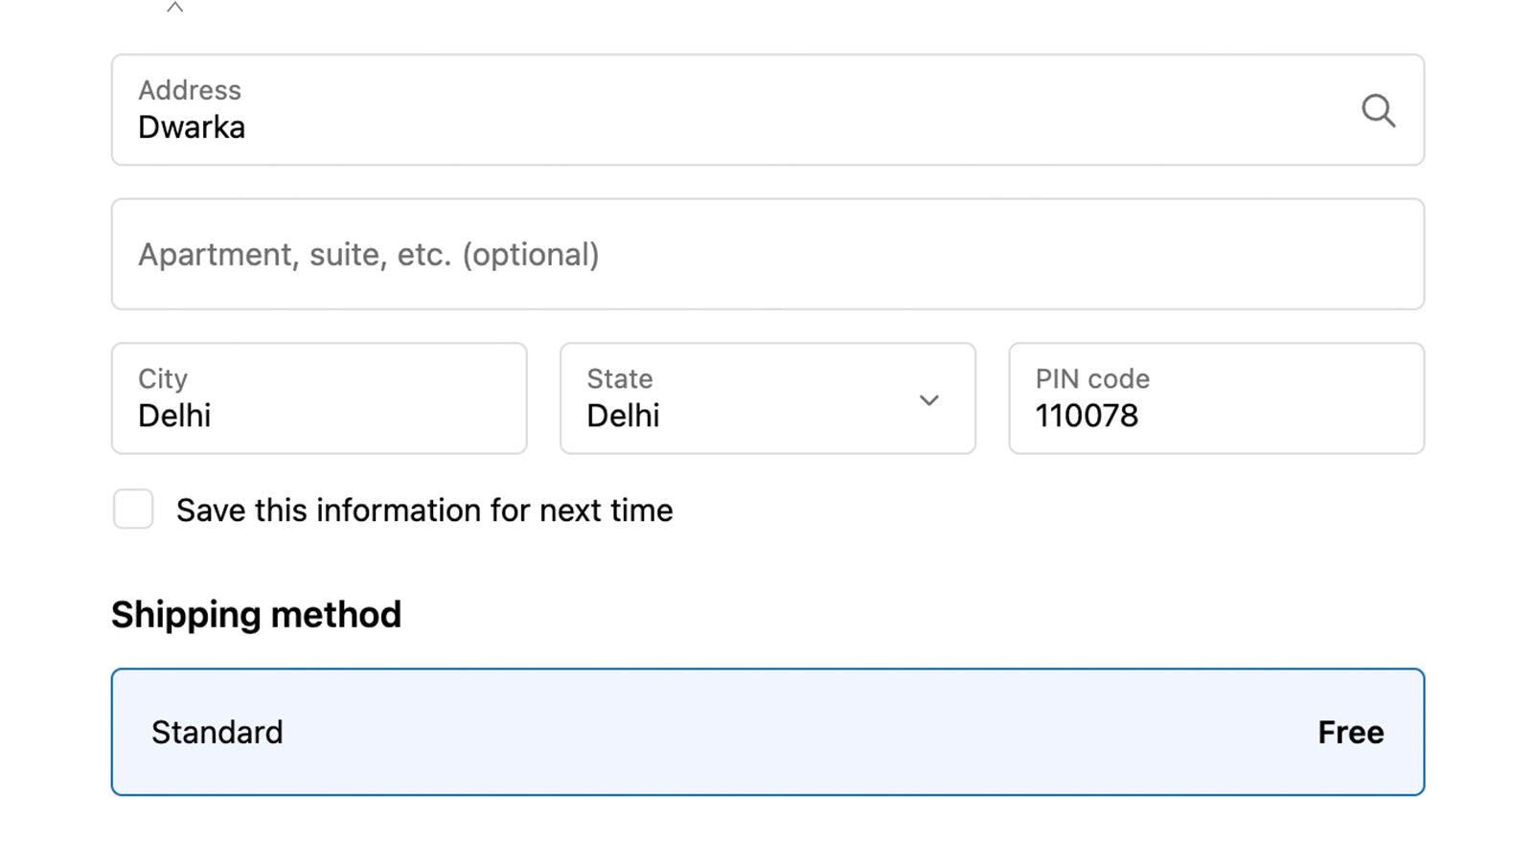The width and height of the screenshot is (1533, 862).
Task: Click the 'Address' field label
Action: pyautogui.click(x=190, y=90)
